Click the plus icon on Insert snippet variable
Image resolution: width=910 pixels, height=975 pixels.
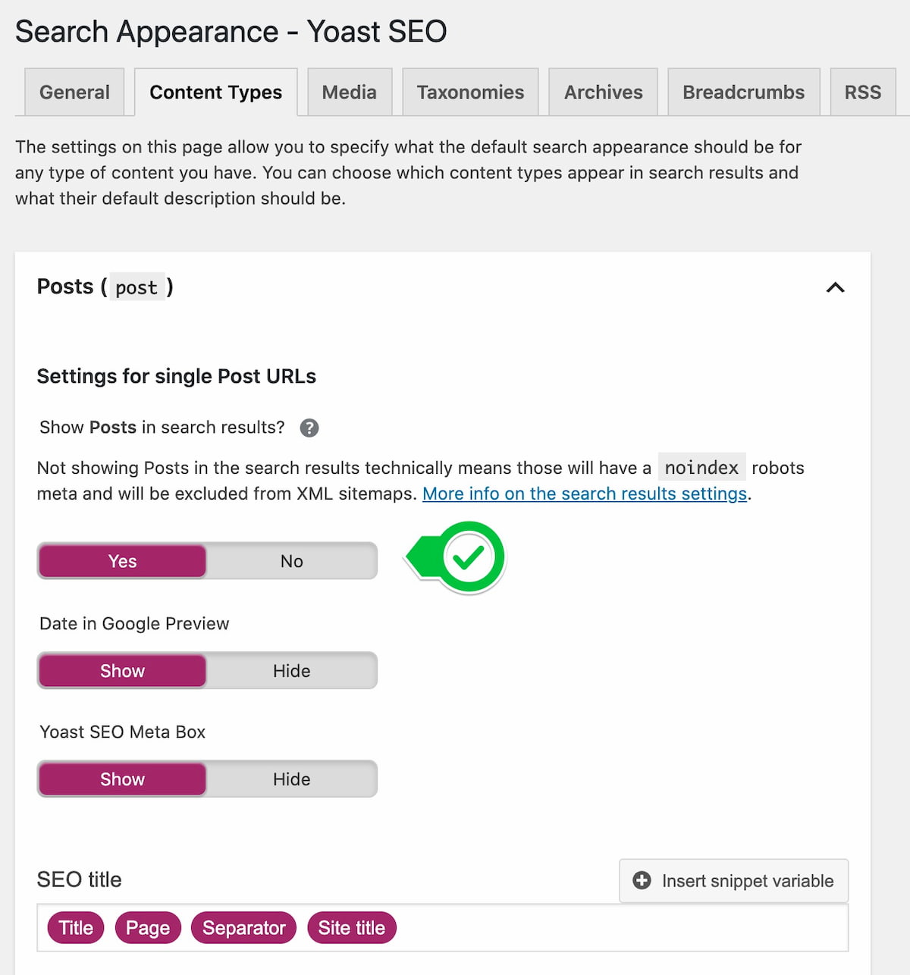tap(642, 880)
